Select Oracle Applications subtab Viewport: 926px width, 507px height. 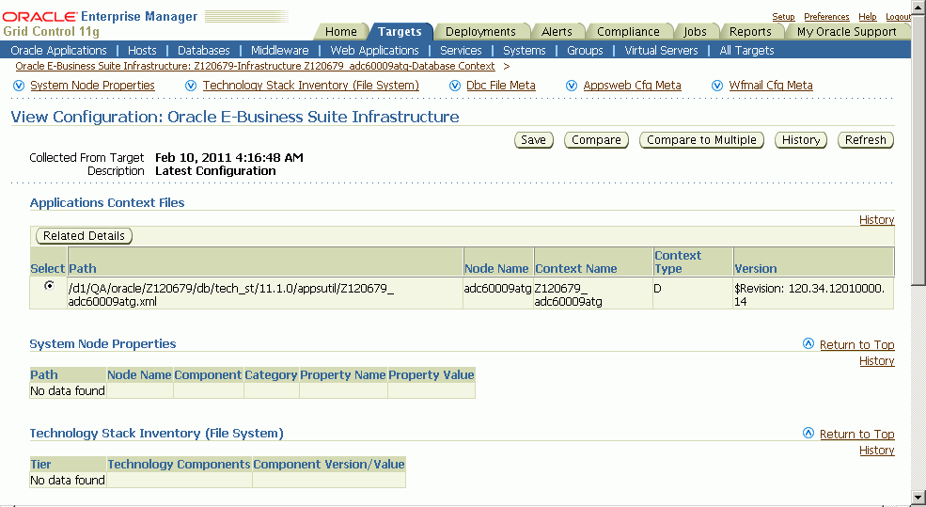click(58, 50)
